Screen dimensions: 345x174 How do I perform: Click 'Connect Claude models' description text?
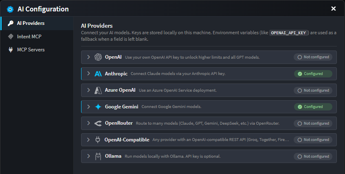(178, 74)
